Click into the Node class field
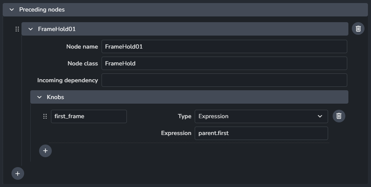This screenshot has height=187, width=371. (224, 63)
